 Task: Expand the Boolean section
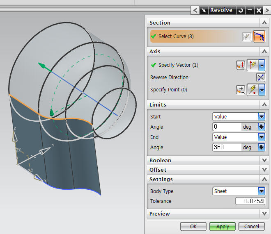click(x=264, y=160)
